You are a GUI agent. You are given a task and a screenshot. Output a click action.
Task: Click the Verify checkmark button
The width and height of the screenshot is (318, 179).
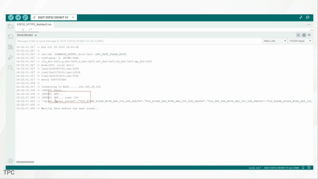coord(11,17)
